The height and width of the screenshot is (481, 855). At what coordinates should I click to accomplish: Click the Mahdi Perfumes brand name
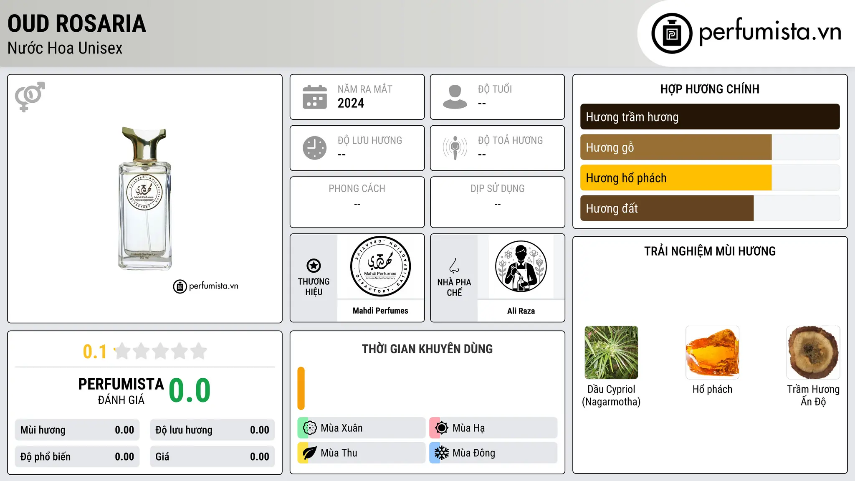coord(380,311)
